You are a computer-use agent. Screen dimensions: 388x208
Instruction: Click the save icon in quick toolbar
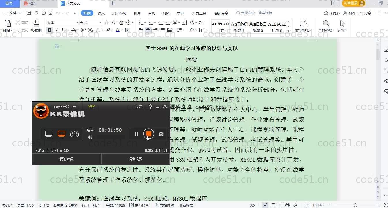point(29,13)
